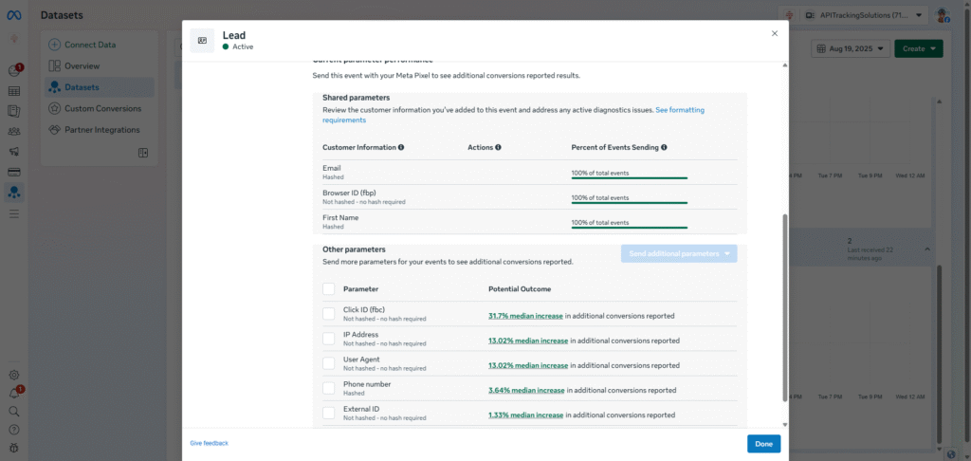This screenshot has width=971, height=461.
Task: Click the Meta logo in the sidebar
Action: point(14,15)
